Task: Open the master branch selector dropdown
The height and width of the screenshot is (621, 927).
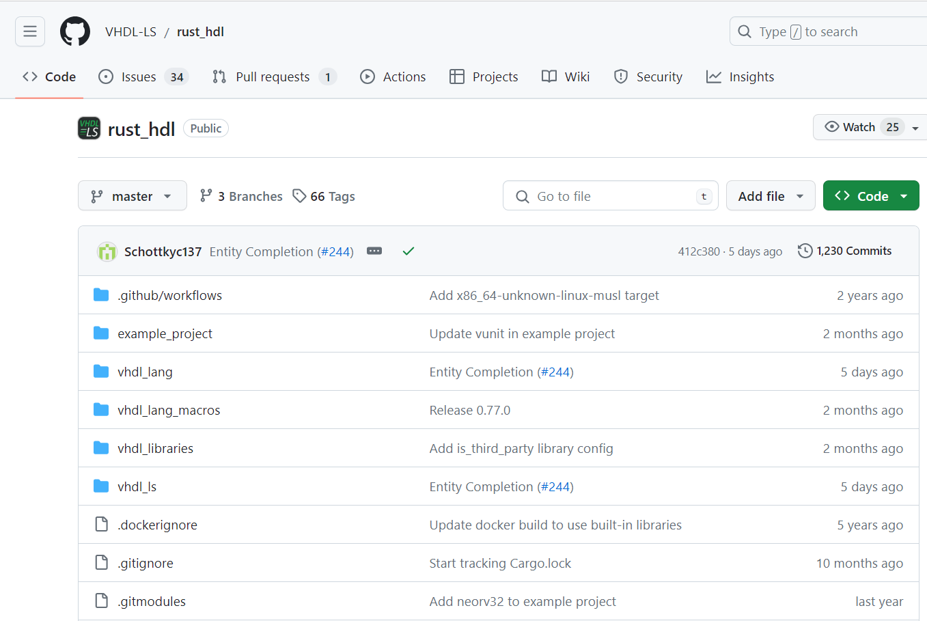Action: tap(133, 196)
